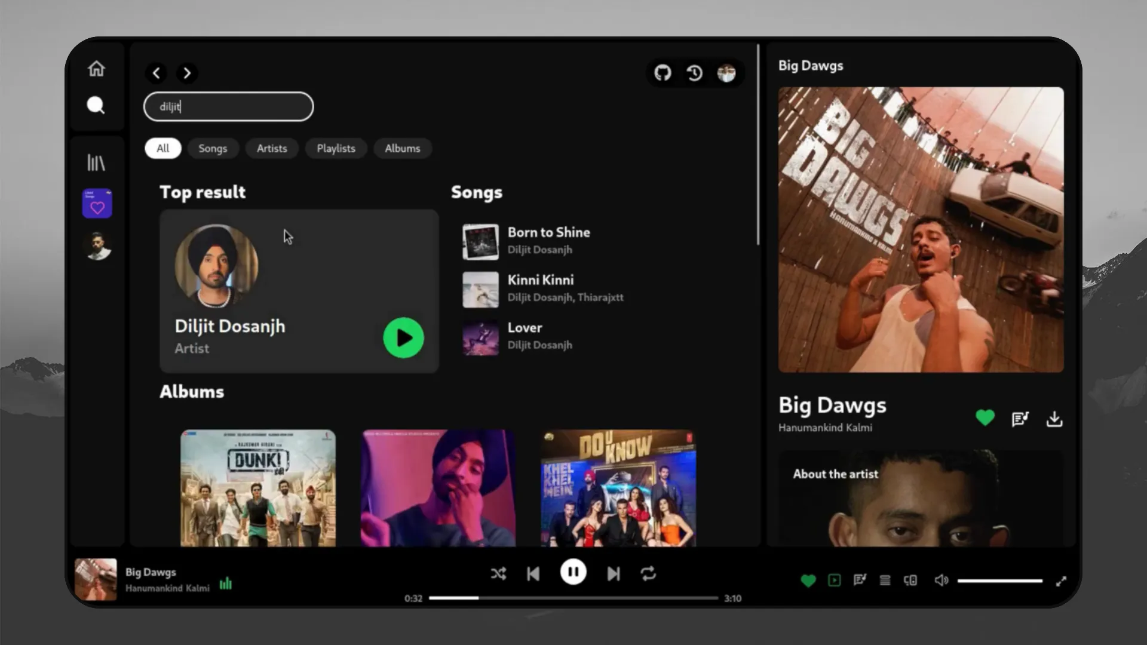
Task: Go forward with right chevron
Action: coord(187,73)
